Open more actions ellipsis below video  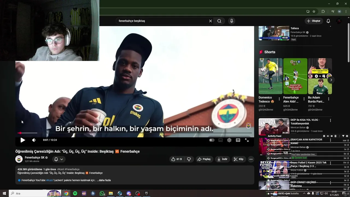point(251,159)
